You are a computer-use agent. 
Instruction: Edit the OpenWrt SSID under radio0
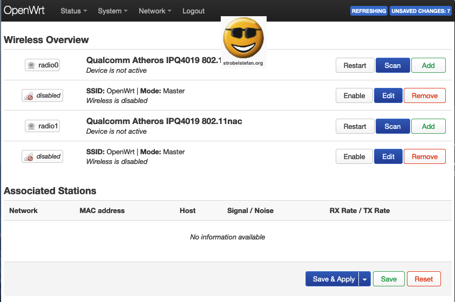388,95
